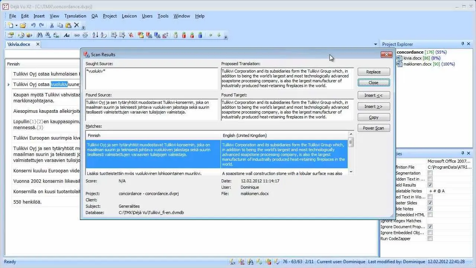Click the Power Scan button
Screen dimensions: 476x268
[373, 128]
